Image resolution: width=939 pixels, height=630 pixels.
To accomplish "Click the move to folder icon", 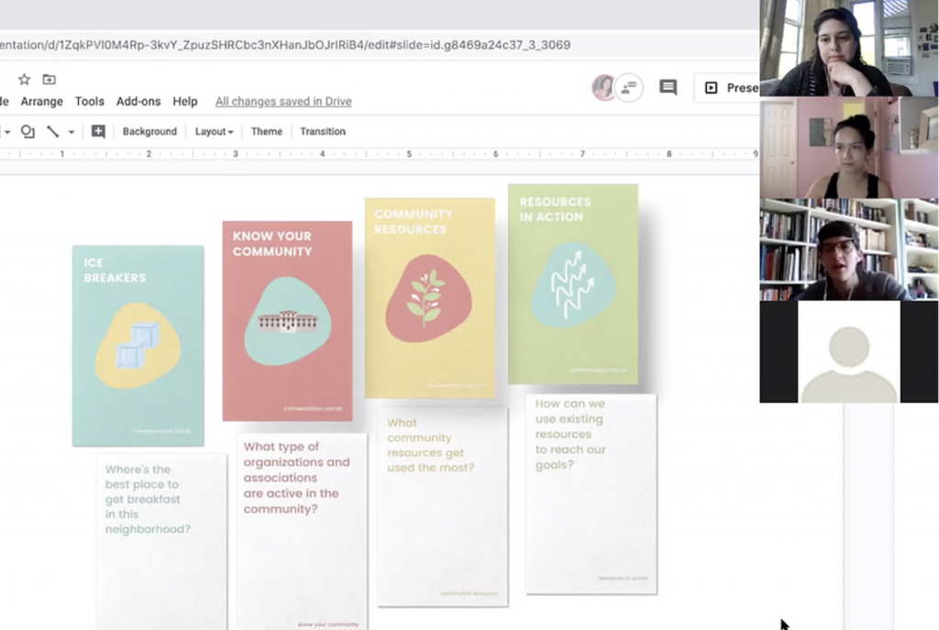I will point(49,80).
